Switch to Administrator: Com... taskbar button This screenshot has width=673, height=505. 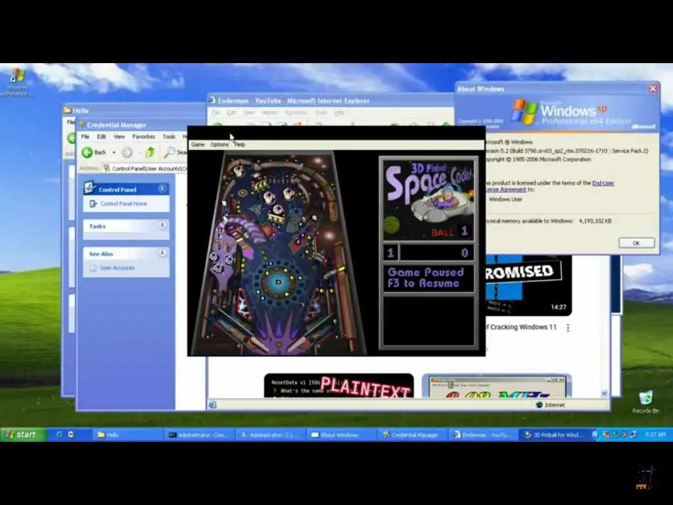tap(199, 435)
